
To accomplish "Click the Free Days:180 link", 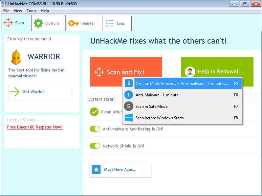I will (x=21, y=127).
